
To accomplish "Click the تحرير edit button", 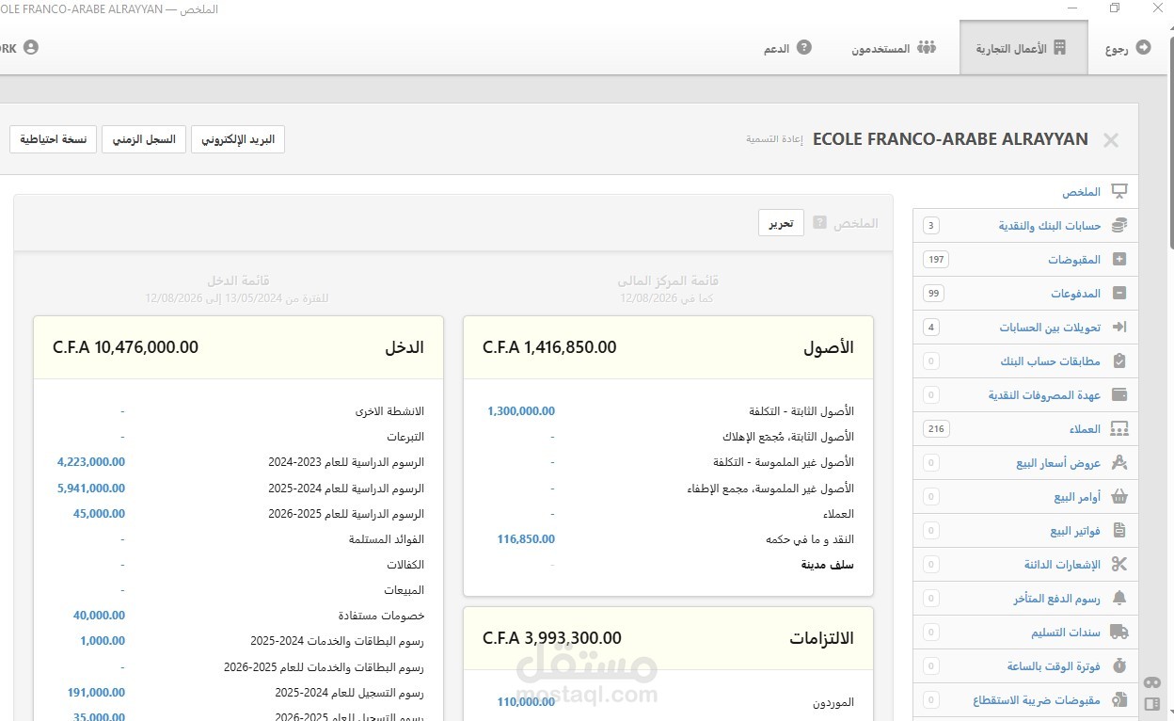I will click(x=781, y=223).
